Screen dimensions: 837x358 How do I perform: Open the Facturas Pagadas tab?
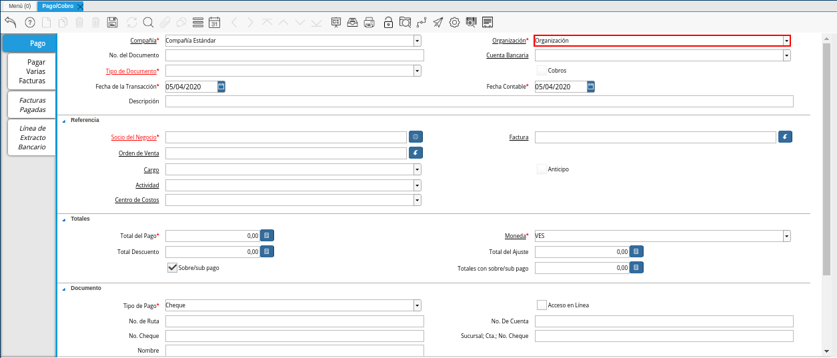[x=32, y=105]
